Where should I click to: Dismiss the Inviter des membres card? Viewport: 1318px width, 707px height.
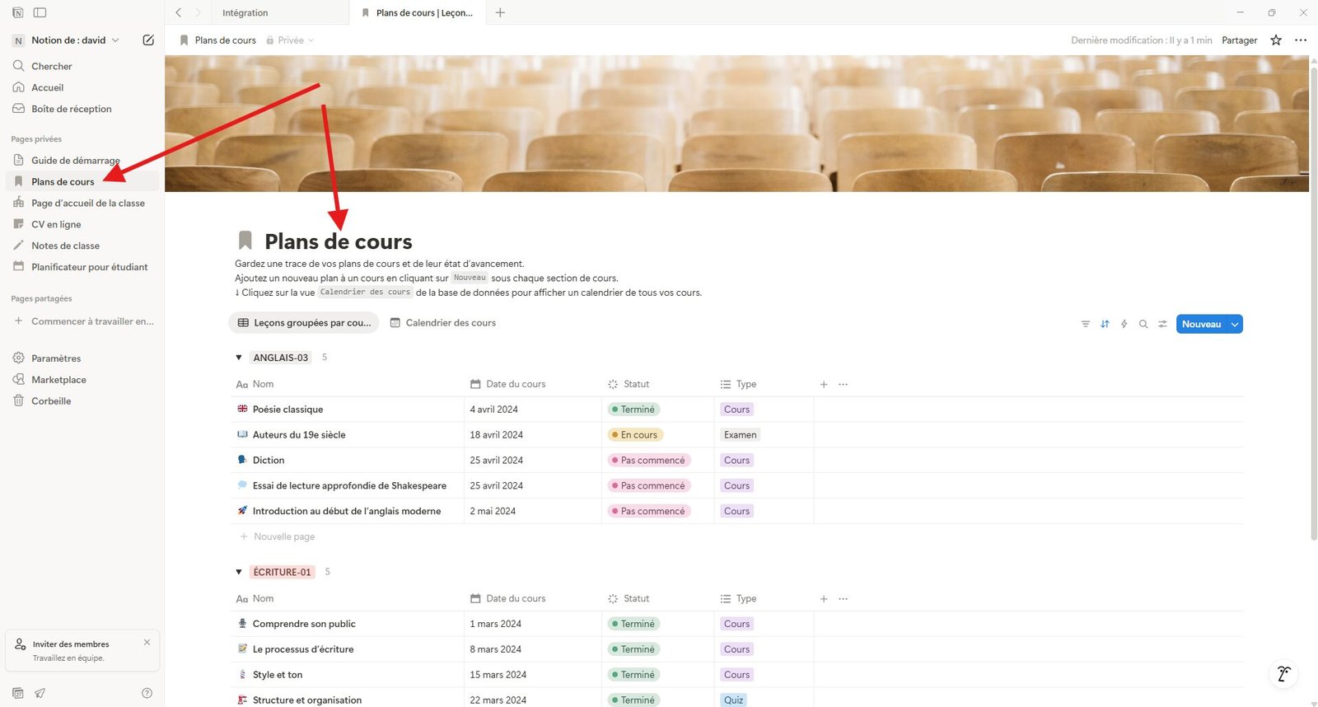click(x=147, y=642)
